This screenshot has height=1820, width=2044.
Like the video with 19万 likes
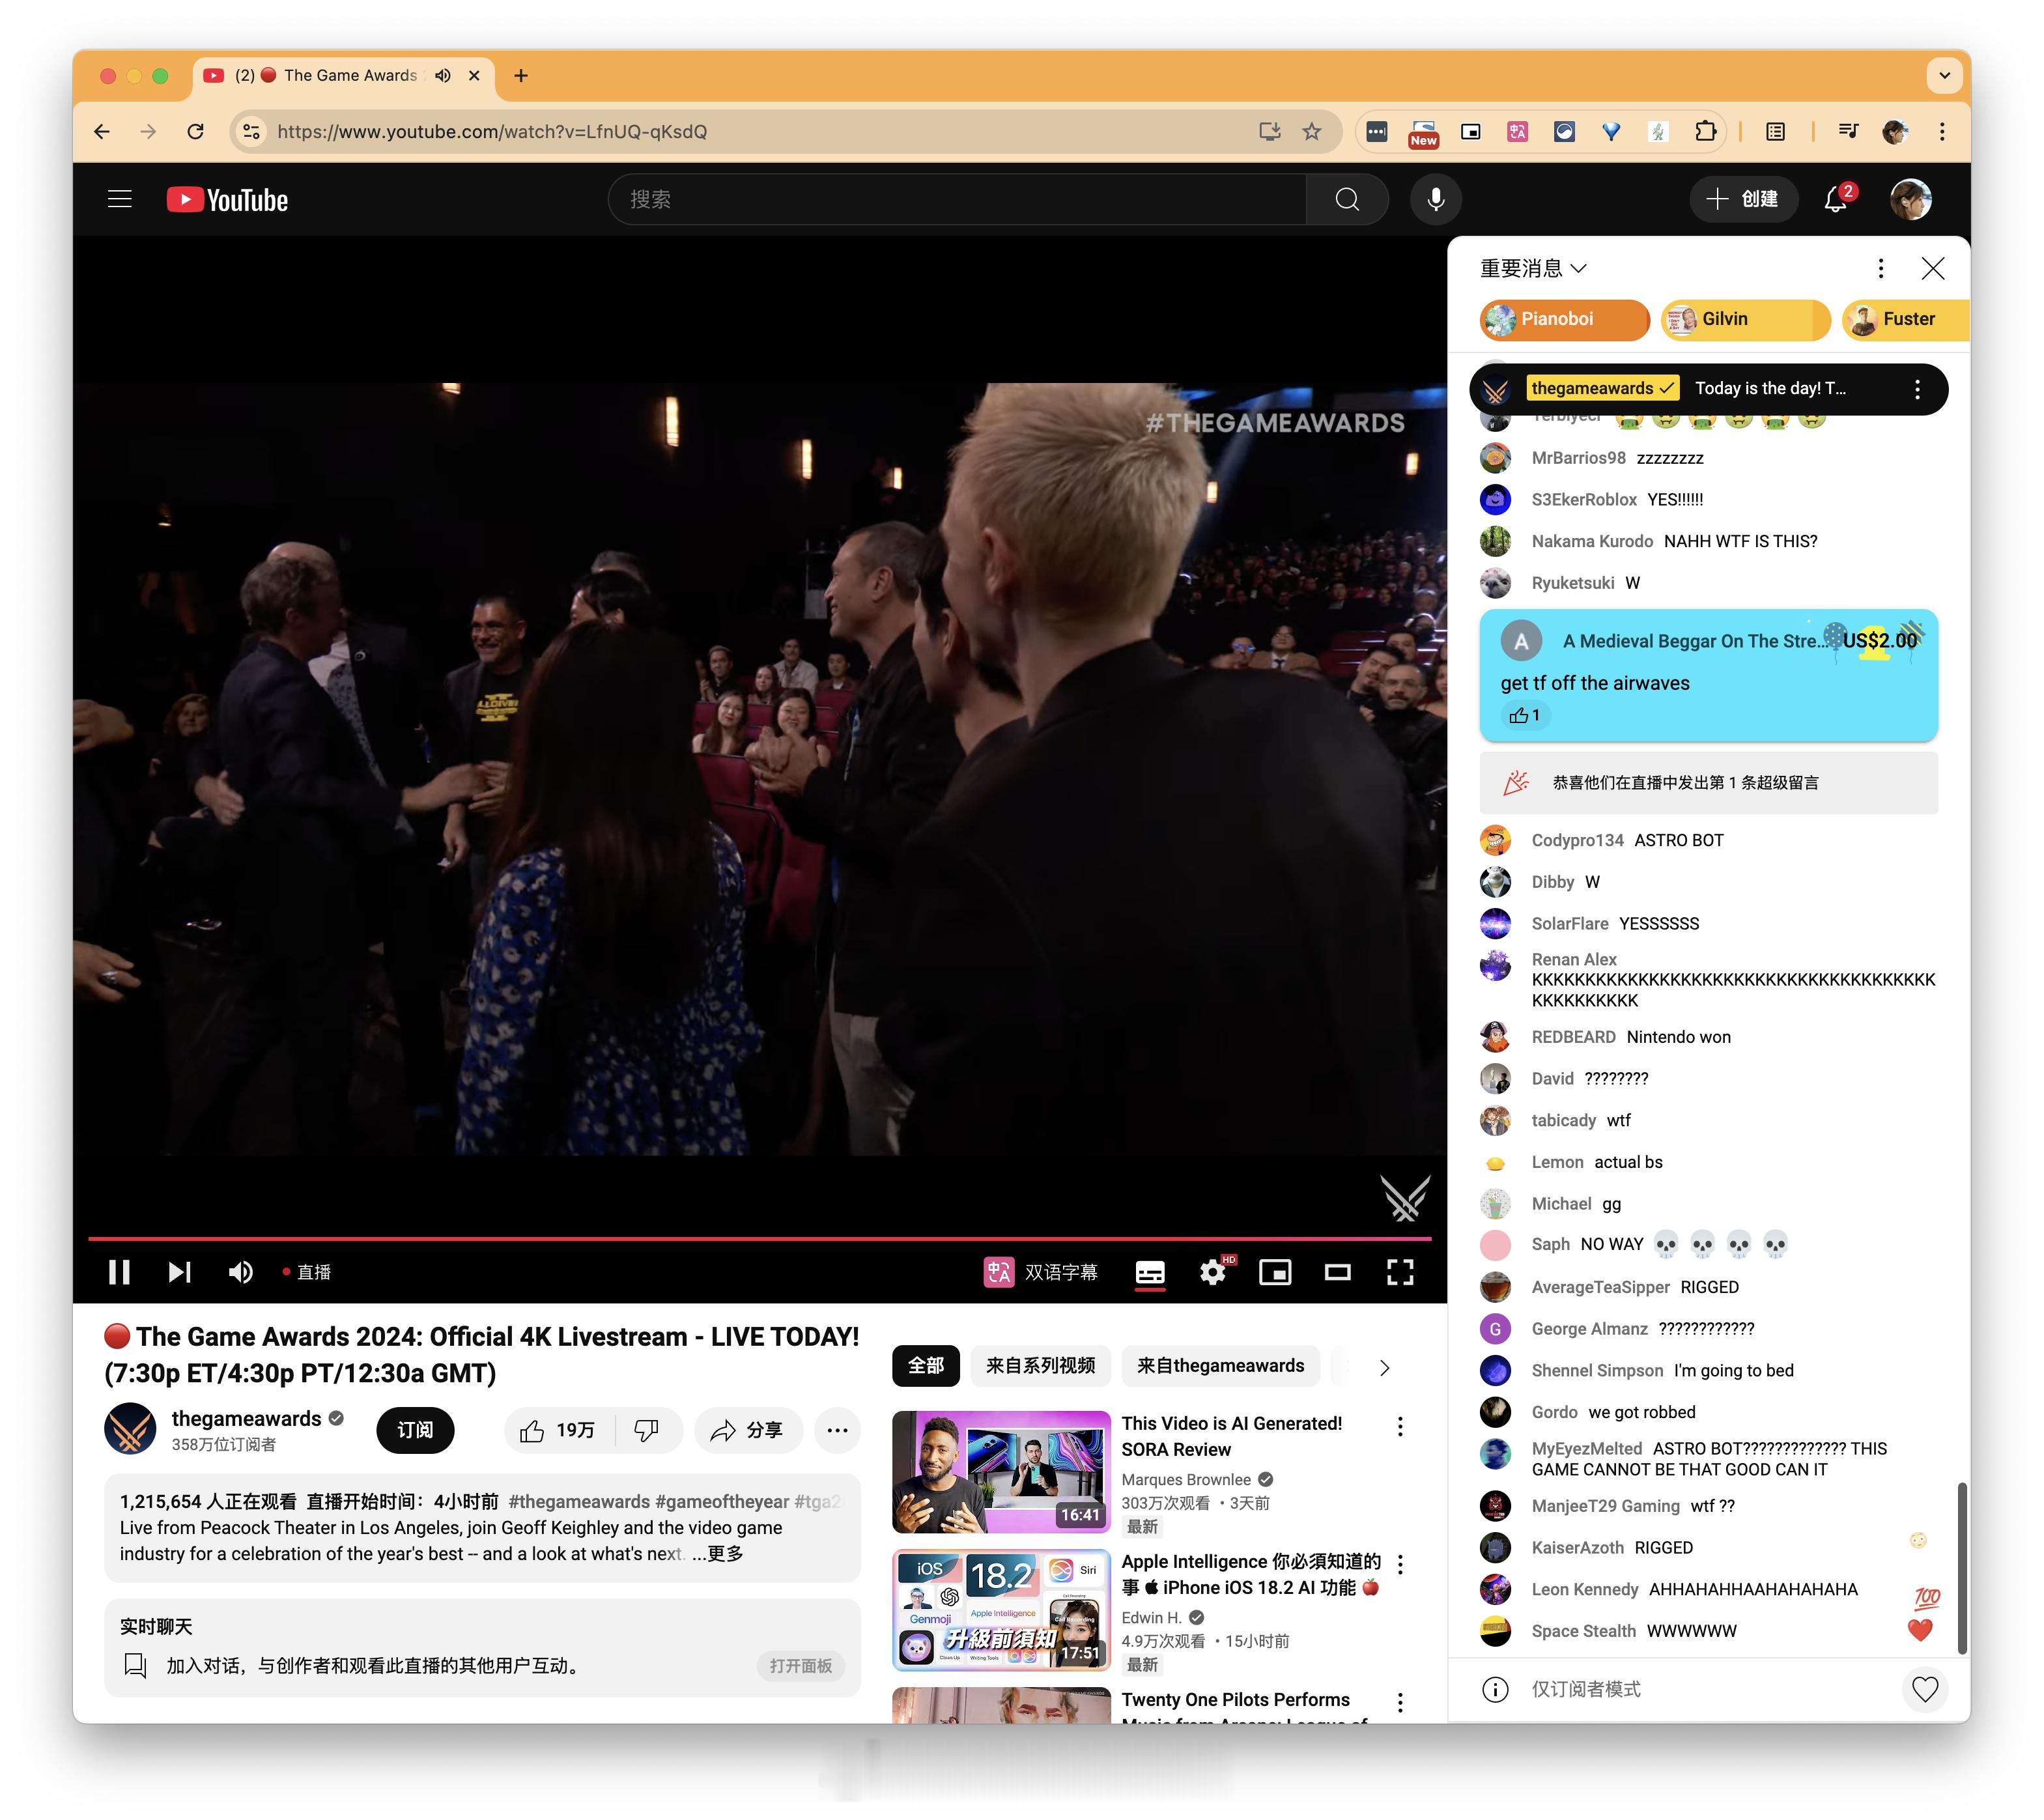[558, 1430]
